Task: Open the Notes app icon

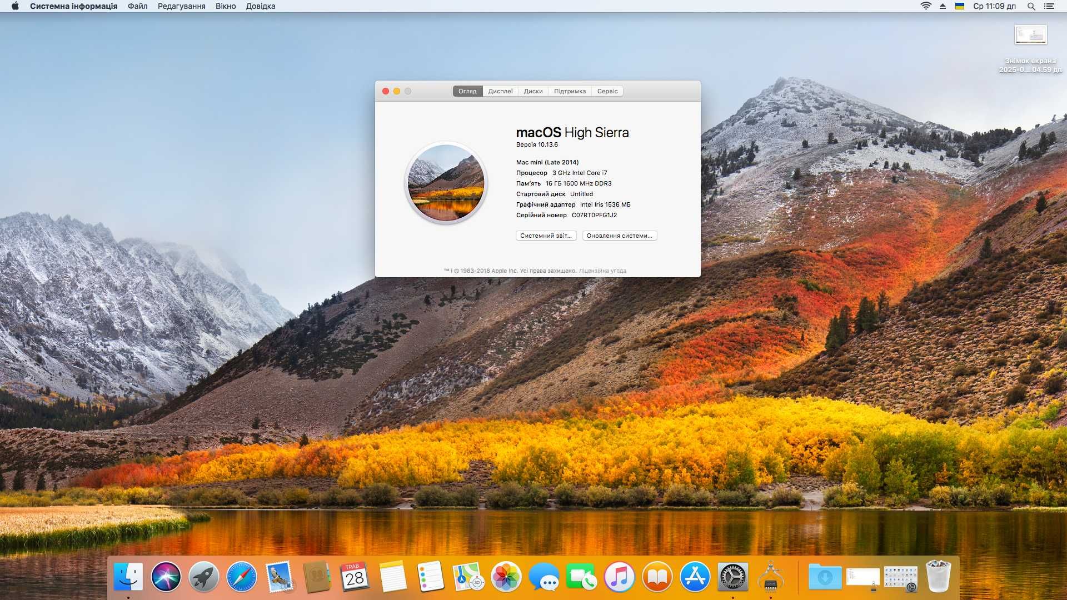Action: [x=393, y=577]
